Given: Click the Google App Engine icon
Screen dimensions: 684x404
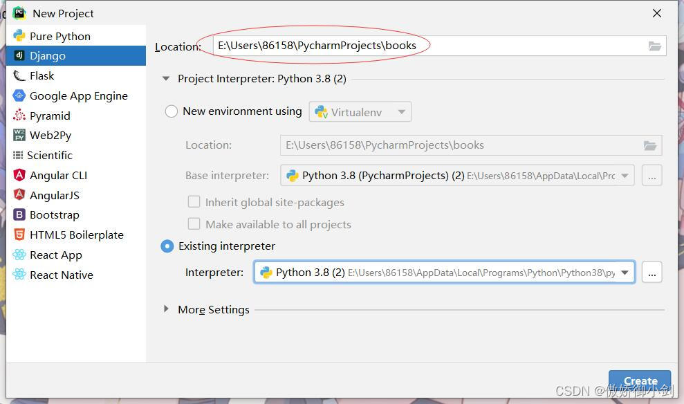Looking at the screenshot, I should click(19, 95).
